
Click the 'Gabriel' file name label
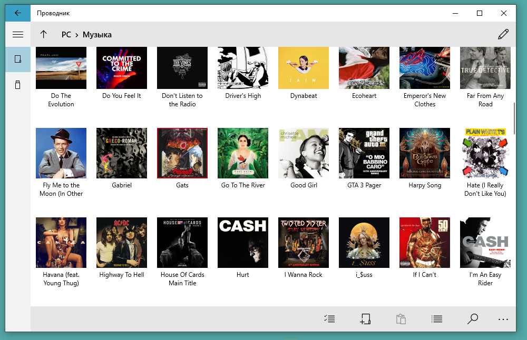coord(122,185)
